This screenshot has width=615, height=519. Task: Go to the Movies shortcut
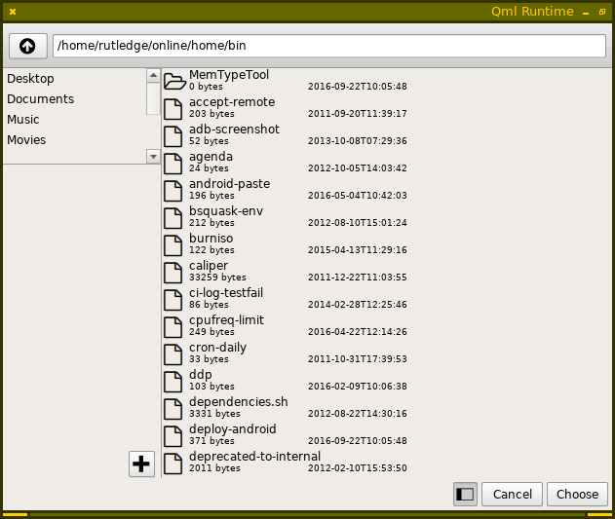pos(26,140)
